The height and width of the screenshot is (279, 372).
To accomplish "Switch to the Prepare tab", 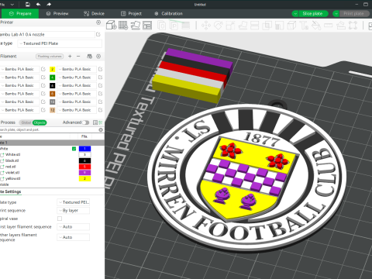I will pyautogui.click(x=20, y=14).
